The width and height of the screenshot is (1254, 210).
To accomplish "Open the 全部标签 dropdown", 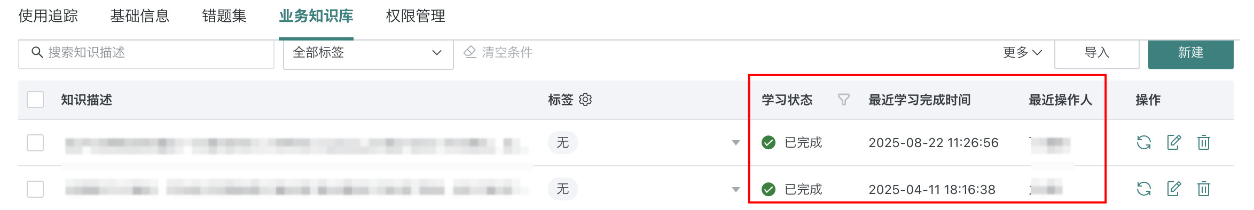I will click(x=368, y=53).
